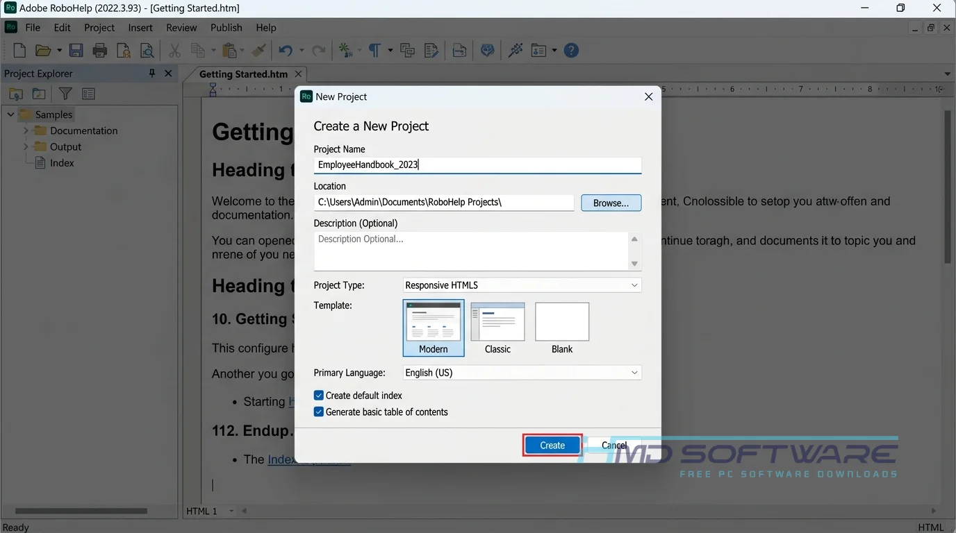Screen dimensions: 956x533
Task: Open the dropdown arrow next to Open folder icon
Action: pyautogui.click(x=59, y=51)
